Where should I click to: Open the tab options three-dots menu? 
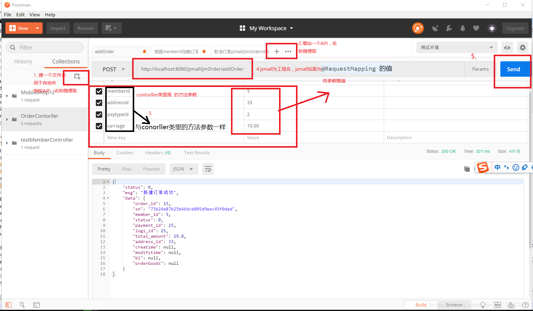(288, 52)
